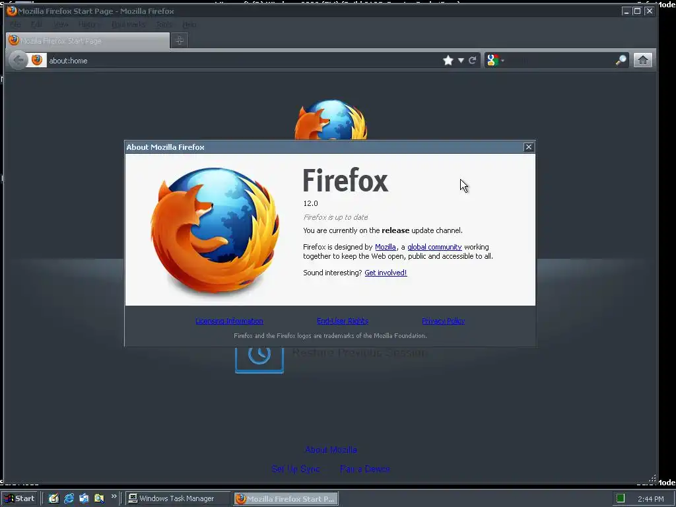This screenshot has height=507, width=676.
Task: Go to the home page via Home button
Action: 642,60
